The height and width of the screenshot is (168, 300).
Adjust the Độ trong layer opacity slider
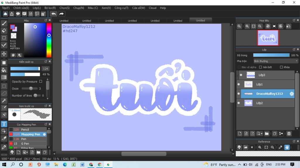point(271,55)
